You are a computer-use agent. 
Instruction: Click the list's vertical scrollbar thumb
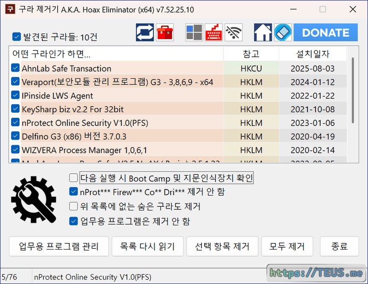coord(353,90)
